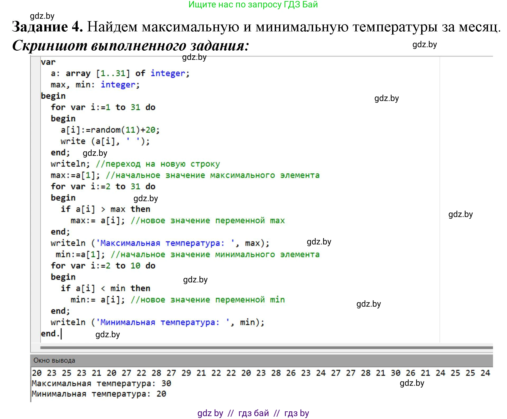The image size is (507, 419).
Task: Select the 'if a[i] > max then' line
Action: [x=106, y=209]
